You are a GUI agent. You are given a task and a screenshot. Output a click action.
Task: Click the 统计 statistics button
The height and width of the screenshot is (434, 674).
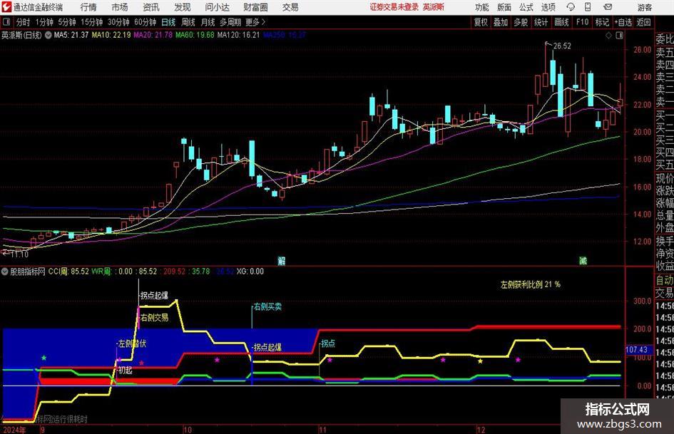pos(541,22)
